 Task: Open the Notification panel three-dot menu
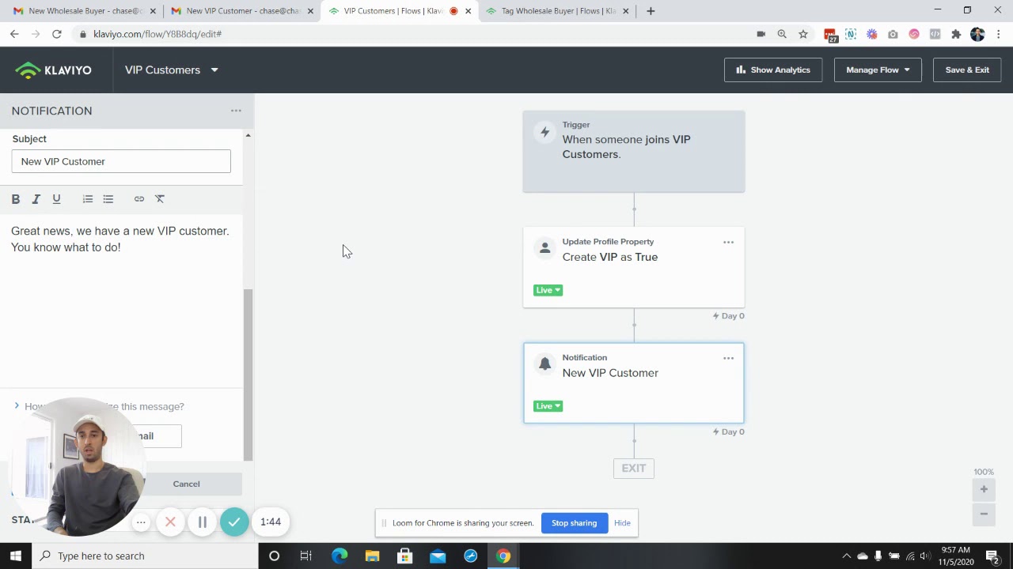[x=236, y=111]
